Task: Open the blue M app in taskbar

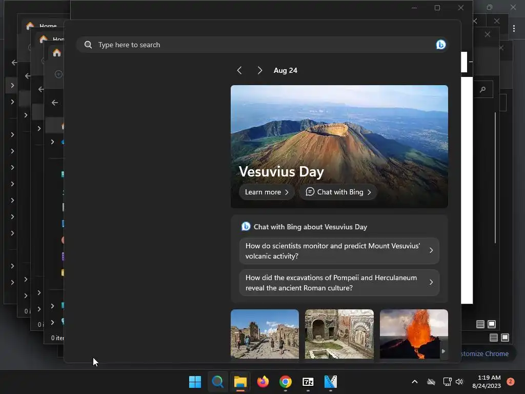Action: (x=331, y=382)
